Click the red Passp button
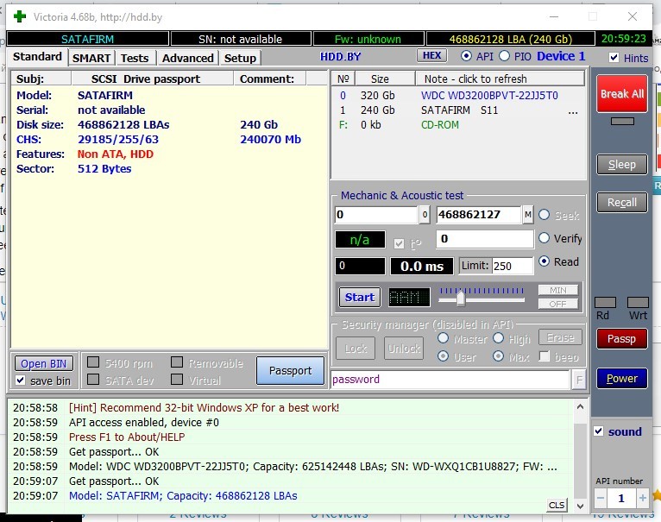The image size is (661, 522). pyautogui.click(x=622, y=338)
